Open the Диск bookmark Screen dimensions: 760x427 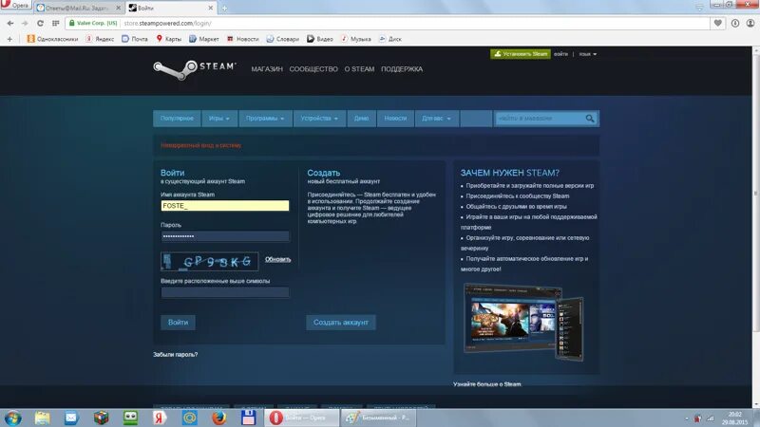390,39
